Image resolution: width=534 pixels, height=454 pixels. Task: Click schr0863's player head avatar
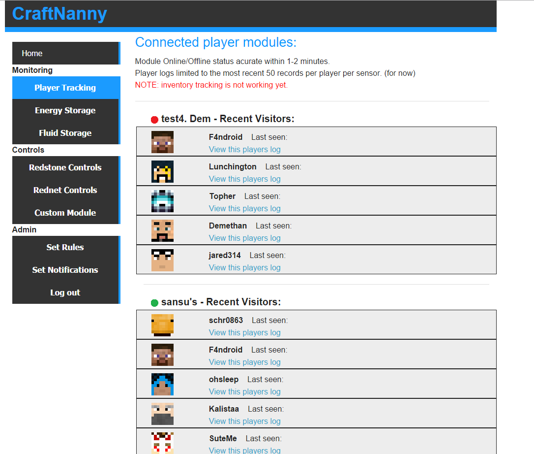(162, 325)
